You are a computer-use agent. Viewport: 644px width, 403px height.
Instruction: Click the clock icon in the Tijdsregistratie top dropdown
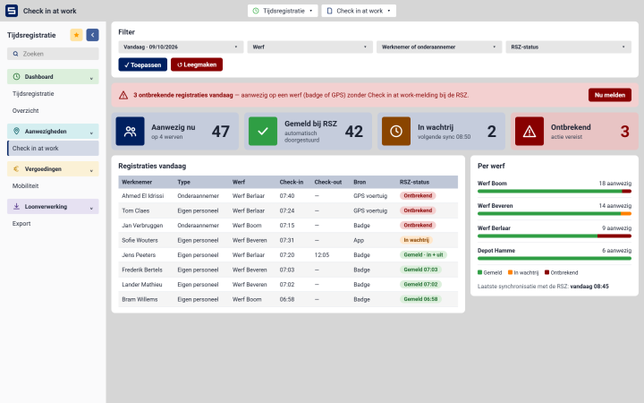[x=256, y=11]
